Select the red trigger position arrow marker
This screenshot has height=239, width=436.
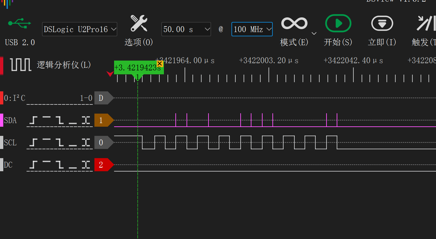pyautogui.click(x=110, y=74)
